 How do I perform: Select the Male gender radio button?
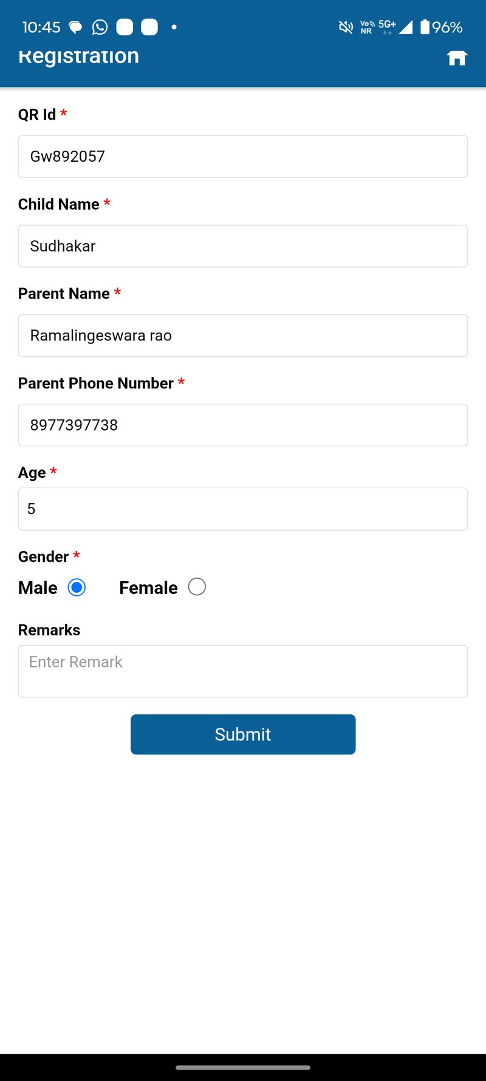click(77, 587)
